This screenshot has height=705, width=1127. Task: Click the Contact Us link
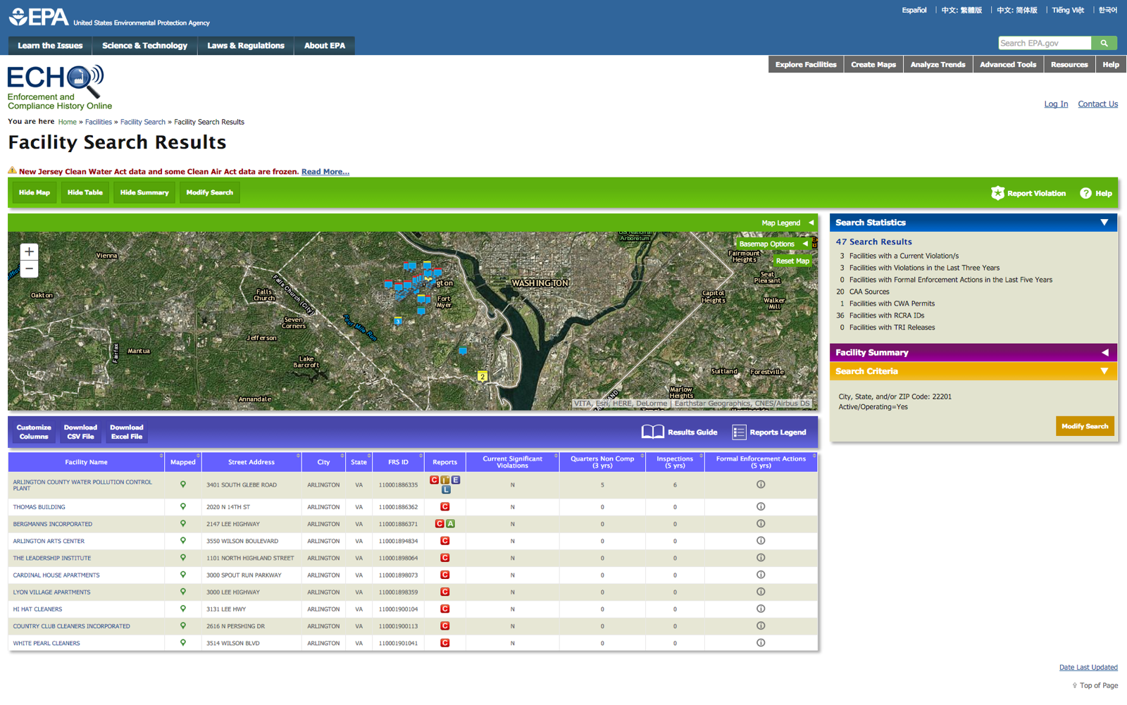[x=1097, y=104]
